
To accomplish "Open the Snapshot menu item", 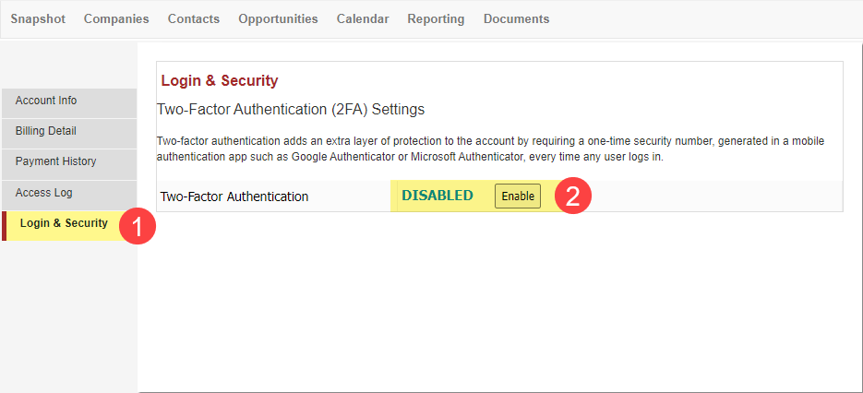I will (x=38, y=18).
